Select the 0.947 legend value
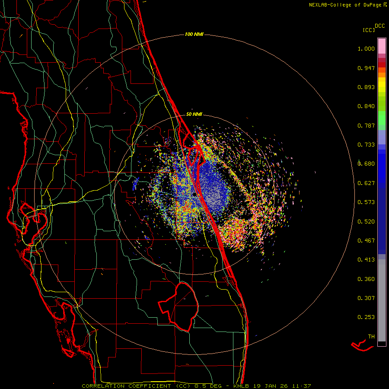 (366, 68)
